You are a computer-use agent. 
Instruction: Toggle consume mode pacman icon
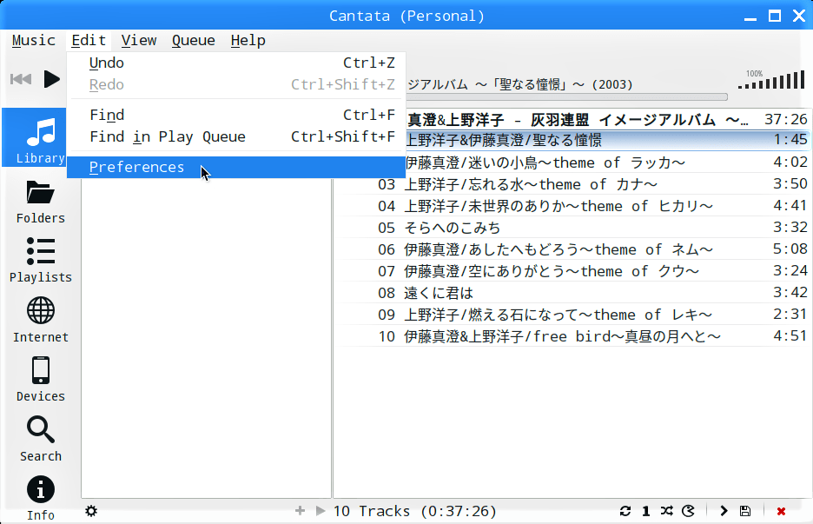(688, 511)
